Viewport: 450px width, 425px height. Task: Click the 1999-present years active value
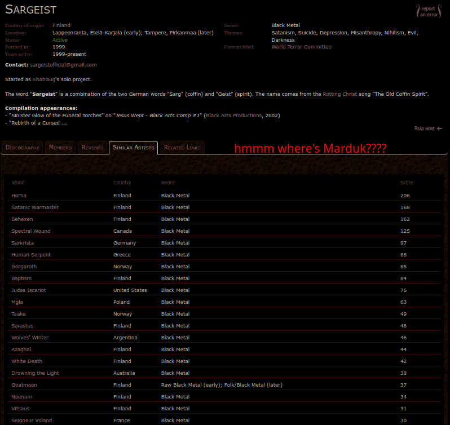pyautogui.click(x=69, y=54)
